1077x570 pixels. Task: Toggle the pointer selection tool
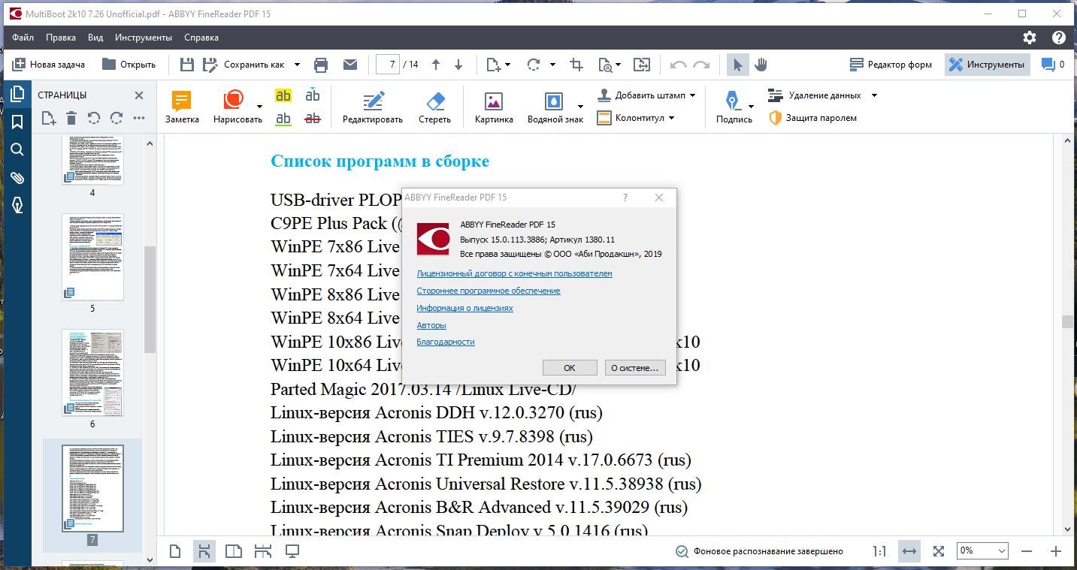click(x=737, y=65)
